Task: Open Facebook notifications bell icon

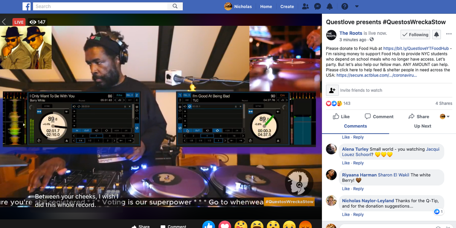Action: tap(329, 6)
